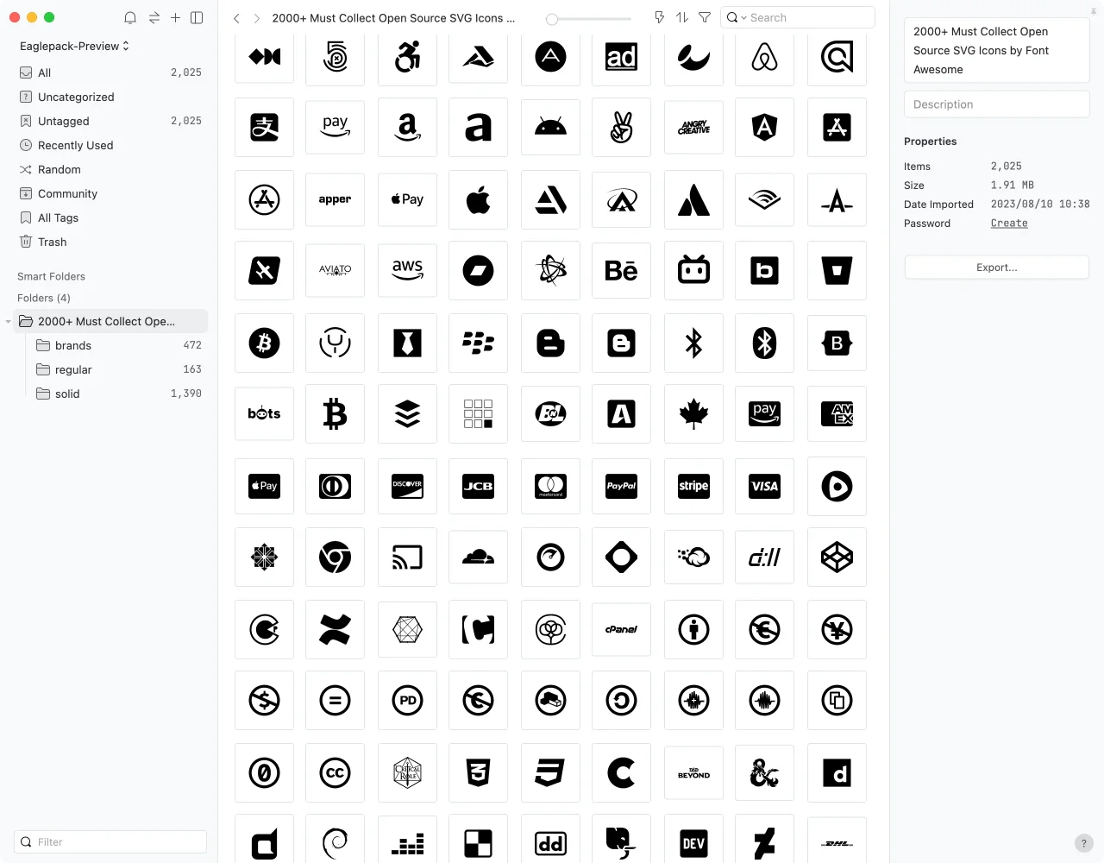Click the Export... button
Image resolution: width=1104 pixels, height=863 pixels.
point(996,268)
